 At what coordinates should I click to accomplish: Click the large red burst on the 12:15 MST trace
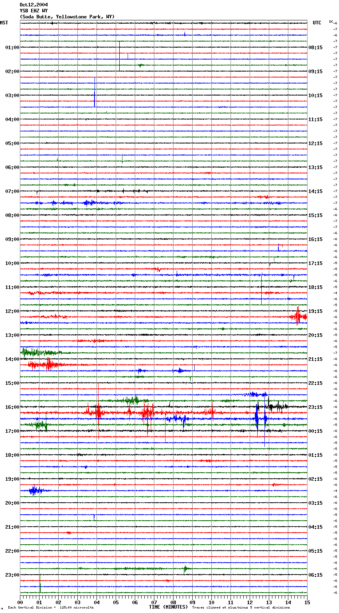[298, 317]
